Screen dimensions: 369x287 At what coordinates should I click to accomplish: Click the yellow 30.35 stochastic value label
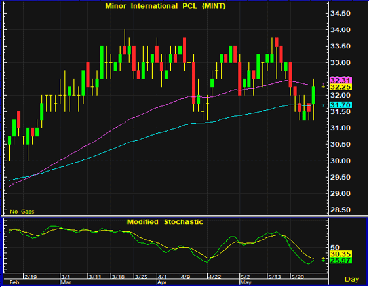341,254
